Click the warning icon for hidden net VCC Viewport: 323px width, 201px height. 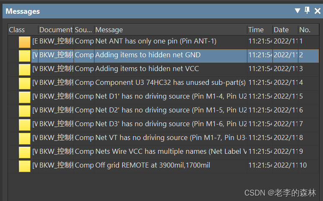click(25, 69)
